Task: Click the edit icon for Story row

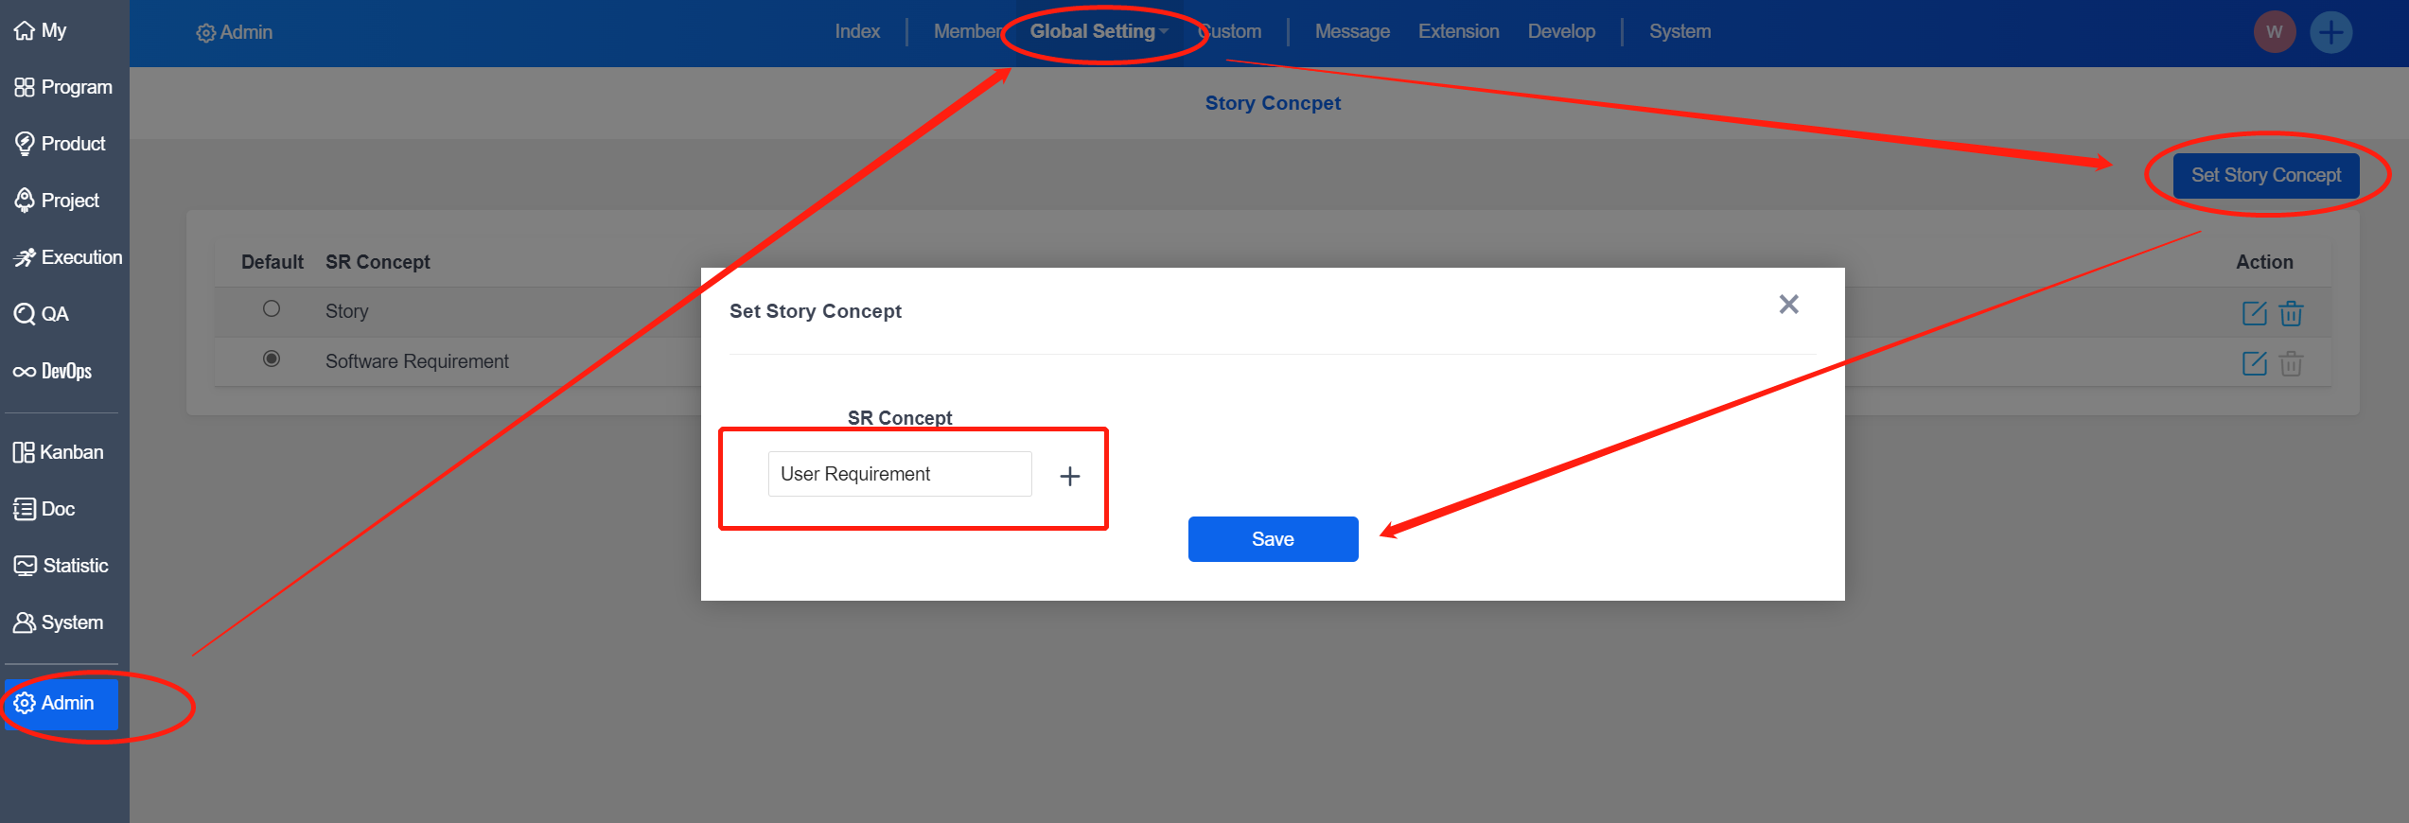Action: pyautogui.click(x=2254, y=313)
